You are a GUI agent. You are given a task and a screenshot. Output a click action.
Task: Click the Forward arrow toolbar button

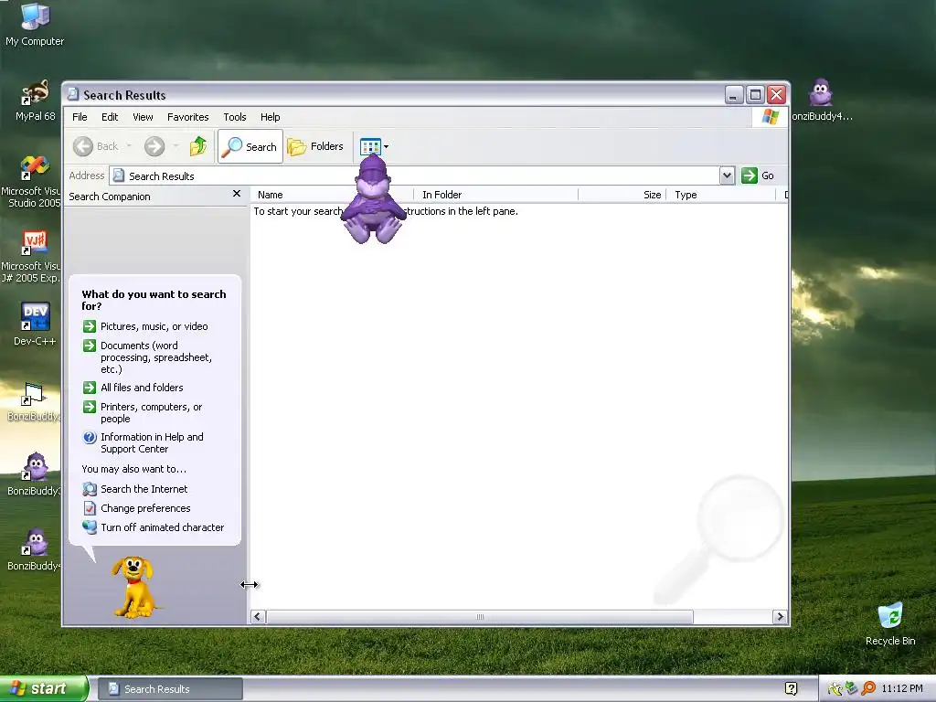[154, 146]
